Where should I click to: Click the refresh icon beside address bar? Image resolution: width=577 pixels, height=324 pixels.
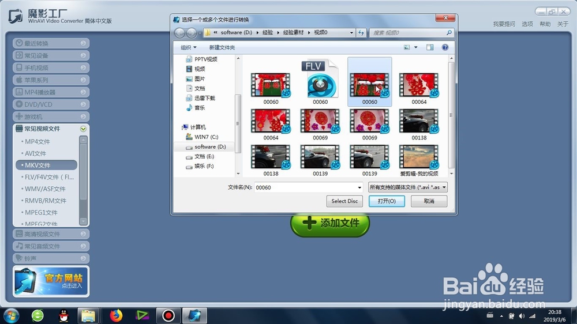pyautogui.click(x=361, y=33)
